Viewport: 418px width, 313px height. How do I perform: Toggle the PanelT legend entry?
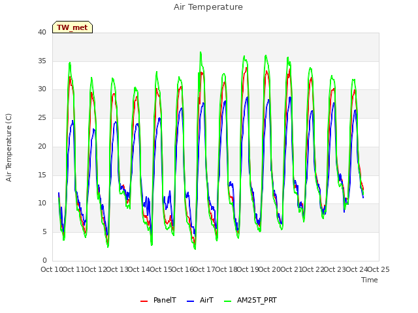158,300
